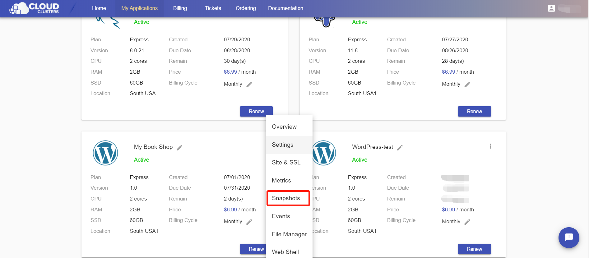Screen dimensions: 589x258
Task: Edit the WordPress-test name
Action: tap(400, 147)
